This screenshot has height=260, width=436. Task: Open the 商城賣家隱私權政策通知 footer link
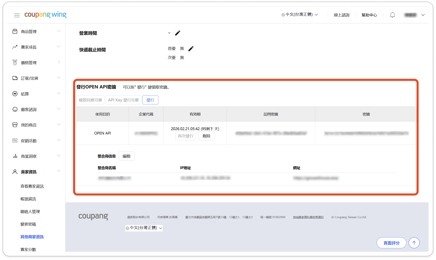[308, 217]
